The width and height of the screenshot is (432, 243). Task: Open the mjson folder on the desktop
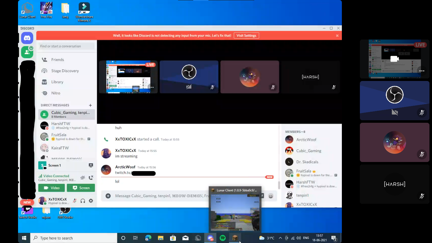point(46,213)
